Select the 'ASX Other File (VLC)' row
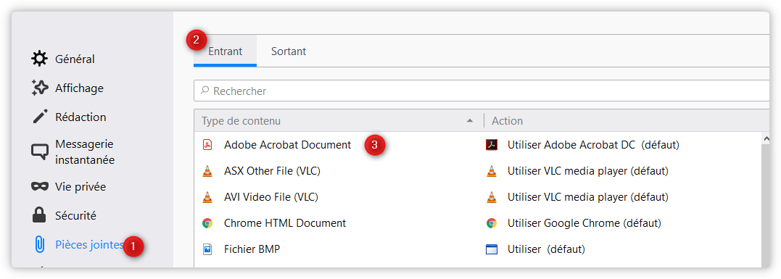This screenshot has width=781, height=279. pyautogui.click(x=478, y=171)
